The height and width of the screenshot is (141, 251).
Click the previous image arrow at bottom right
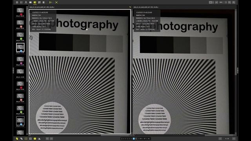pyautogui.click(x=220, y=139)
